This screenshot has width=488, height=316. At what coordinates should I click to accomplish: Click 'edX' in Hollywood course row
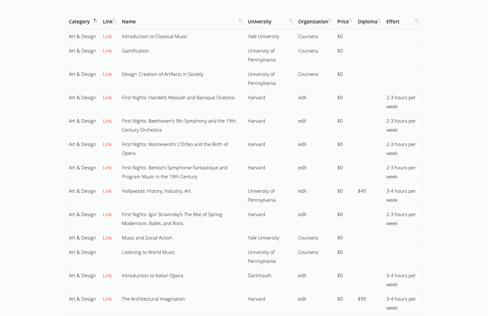pos(302,191)
